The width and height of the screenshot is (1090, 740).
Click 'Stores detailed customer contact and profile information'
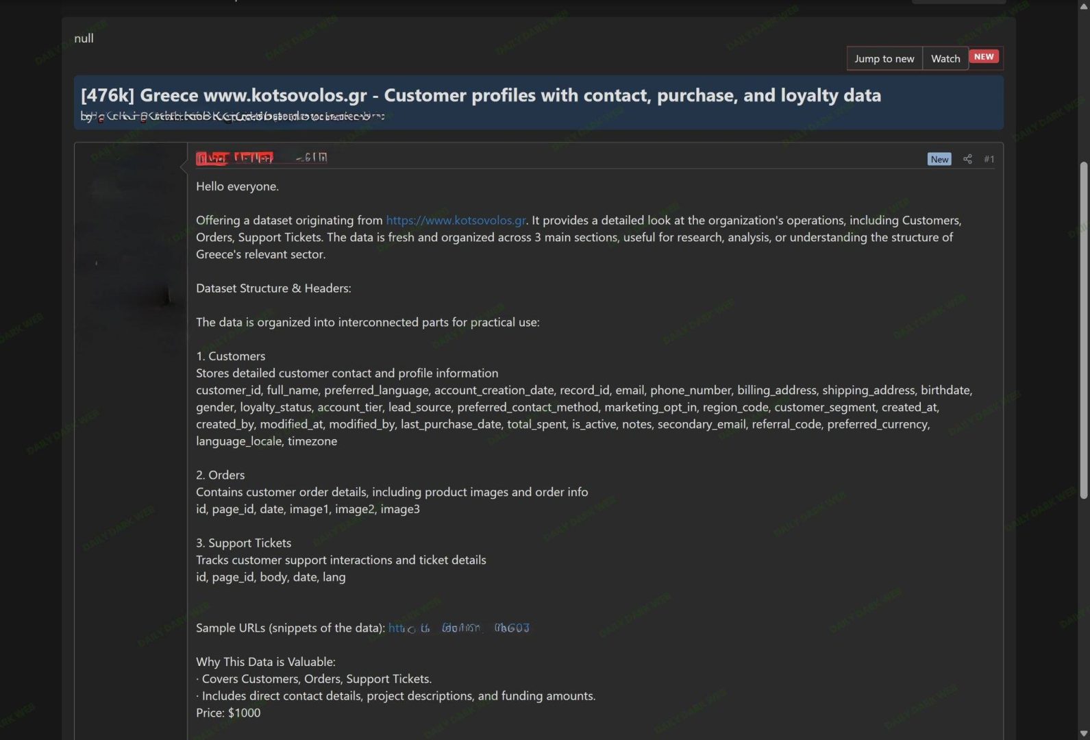coord(347,373)
